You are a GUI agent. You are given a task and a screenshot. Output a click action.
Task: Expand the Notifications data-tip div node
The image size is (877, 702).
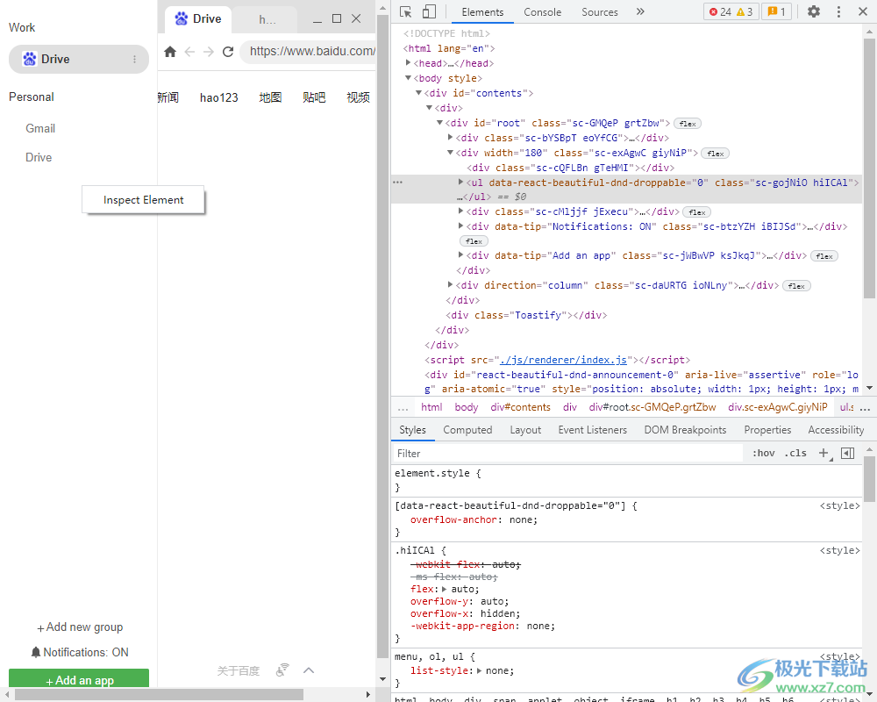click(461, 226)
